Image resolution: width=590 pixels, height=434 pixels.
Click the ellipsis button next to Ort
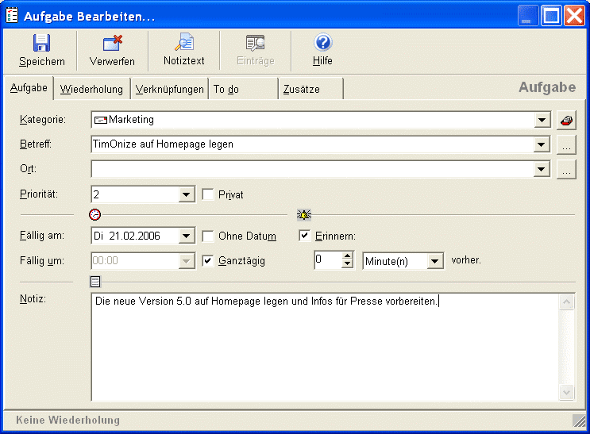click(x=566, y=170)
